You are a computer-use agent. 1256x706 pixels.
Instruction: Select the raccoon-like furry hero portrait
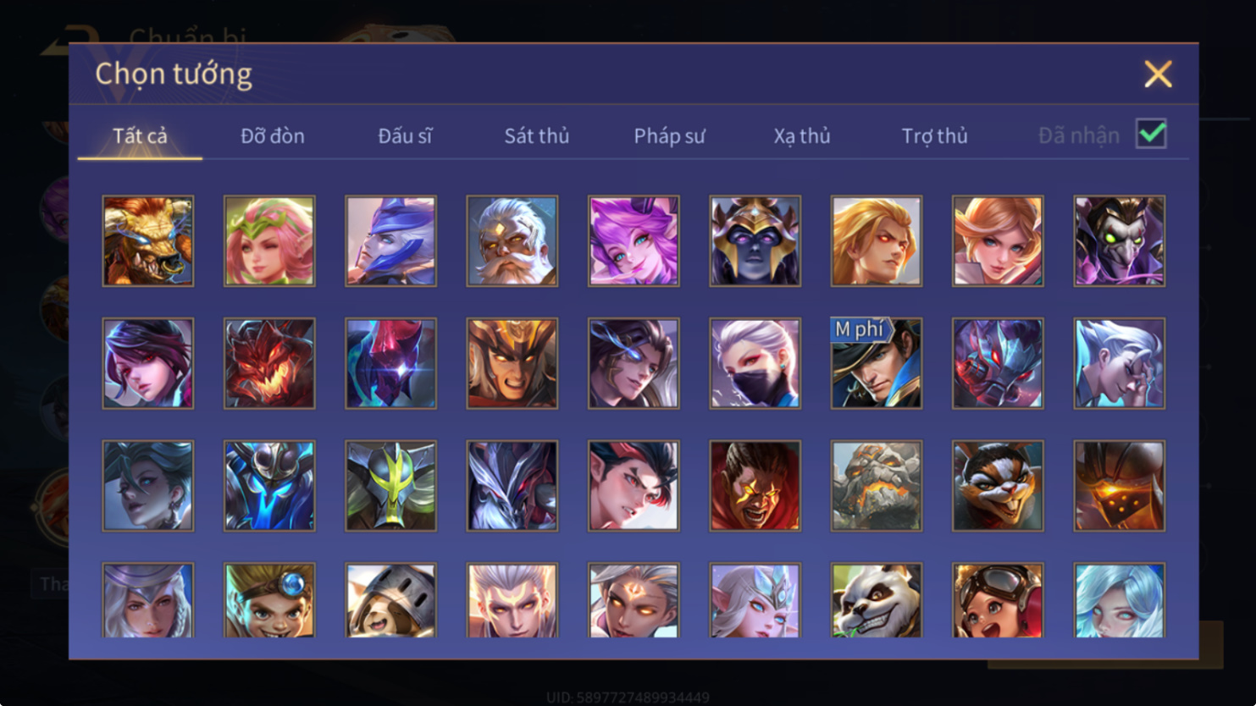pyautogui.click(x=998, y=486)
